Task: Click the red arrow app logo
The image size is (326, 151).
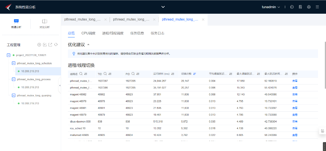Action: pyautogui.click(x=8, y=7)
